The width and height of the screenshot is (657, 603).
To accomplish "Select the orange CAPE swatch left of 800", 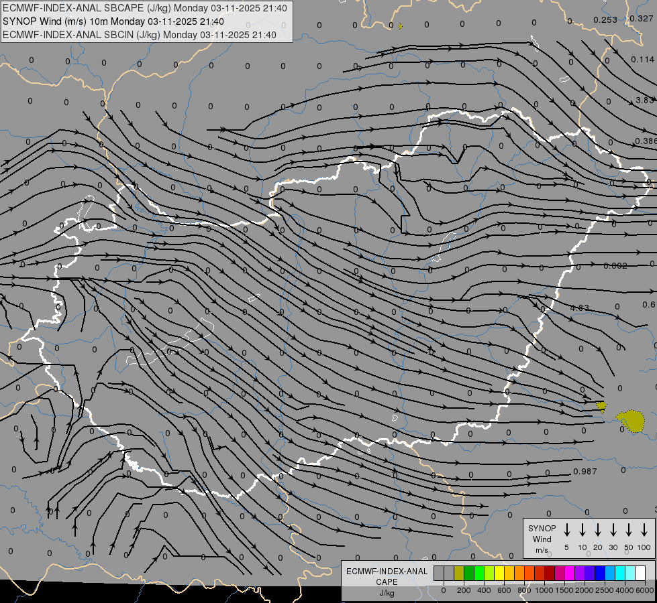I will [519, 573].
